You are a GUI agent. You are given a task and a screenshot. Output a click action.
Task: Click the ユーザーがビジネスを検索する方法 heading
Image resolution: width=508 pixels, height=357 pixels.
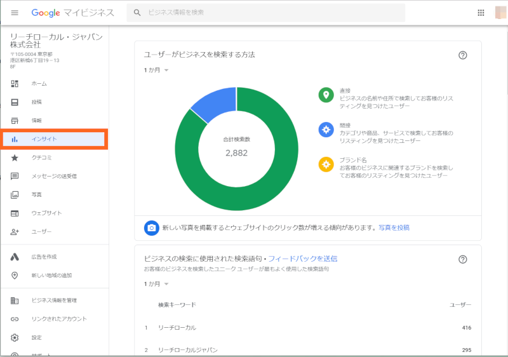[199, 55]
